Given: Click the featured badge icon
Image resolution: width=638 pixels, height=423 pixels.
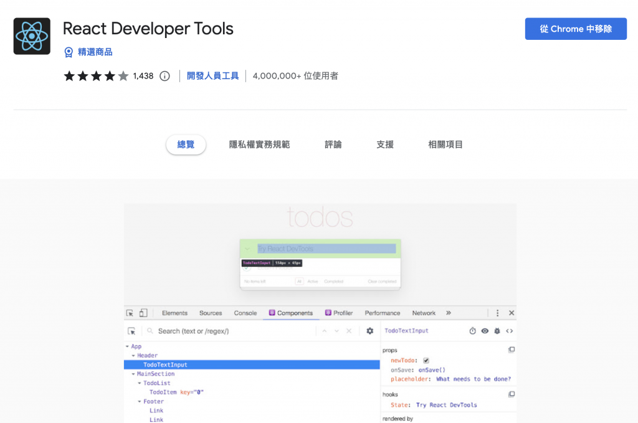Looking at the screenshot, I should point(69,52).
